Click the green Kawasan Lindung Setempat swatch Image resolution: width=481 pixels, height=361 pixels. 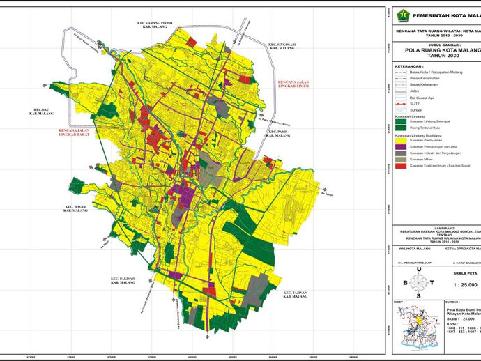point(401,121)
